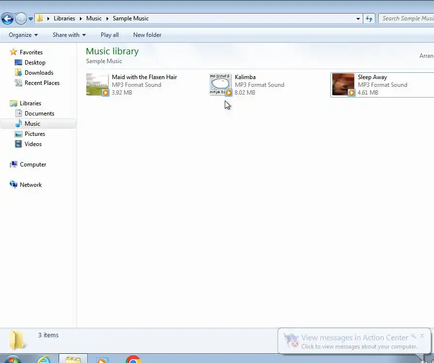Launch Google Chrome from taskbar
This screenshot has width=434, height=363.
133,359
